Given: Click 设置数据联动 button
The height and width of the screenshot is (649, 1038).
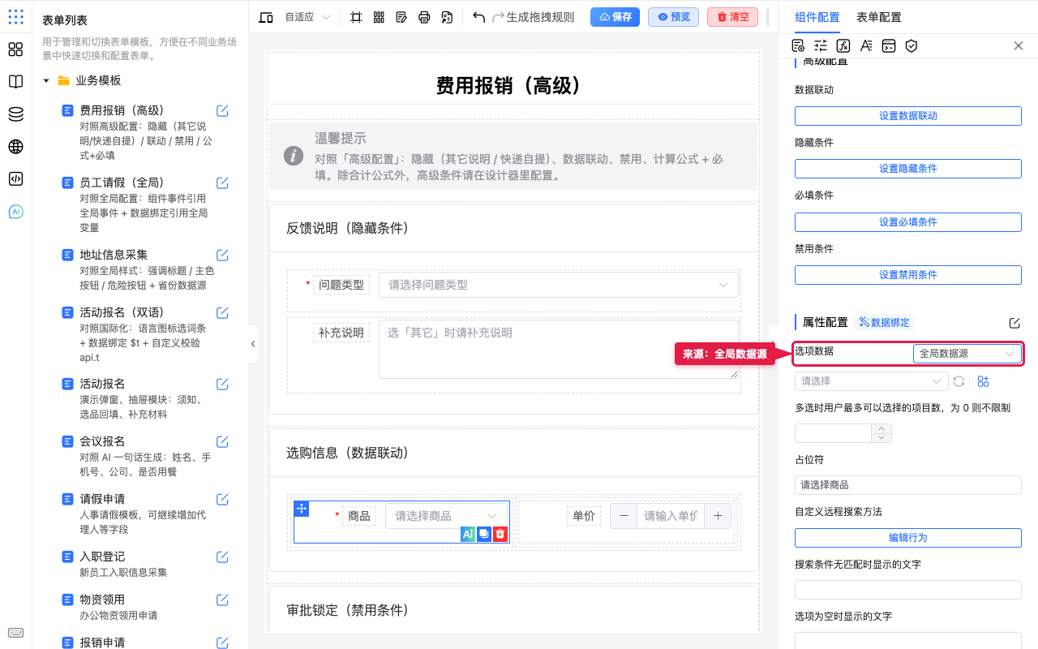Looking at the screenshot, I should 907,116.
